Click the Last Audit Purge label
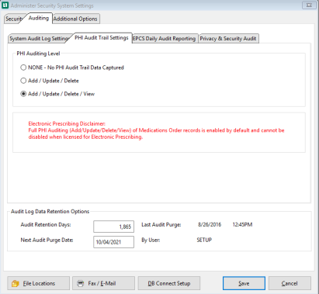 (x=161, y=224)
